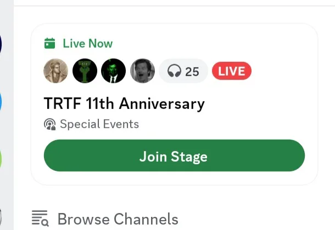The image size is (335, 230).
Task: Click the Special Events channel name
Action: click(x=99, y=124)
